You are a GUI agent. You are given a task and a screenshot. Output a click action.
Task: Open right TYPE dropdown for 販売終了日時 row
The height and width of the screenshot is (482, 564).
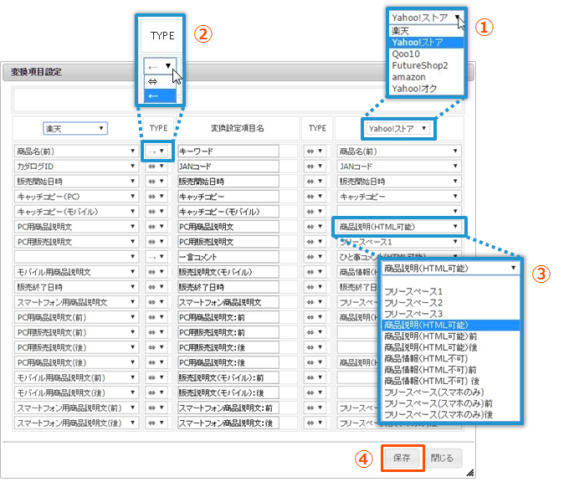[x=315, y=287]
